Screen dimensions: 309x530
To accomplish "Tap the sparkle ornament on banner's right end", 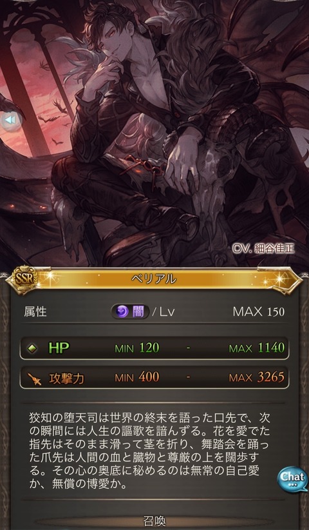I will (x=280, y=279).
